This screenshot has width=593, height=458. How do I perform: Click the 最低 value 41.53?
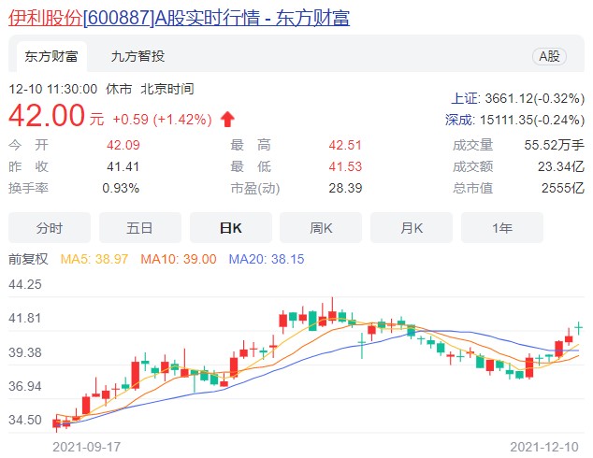[345, 166]
